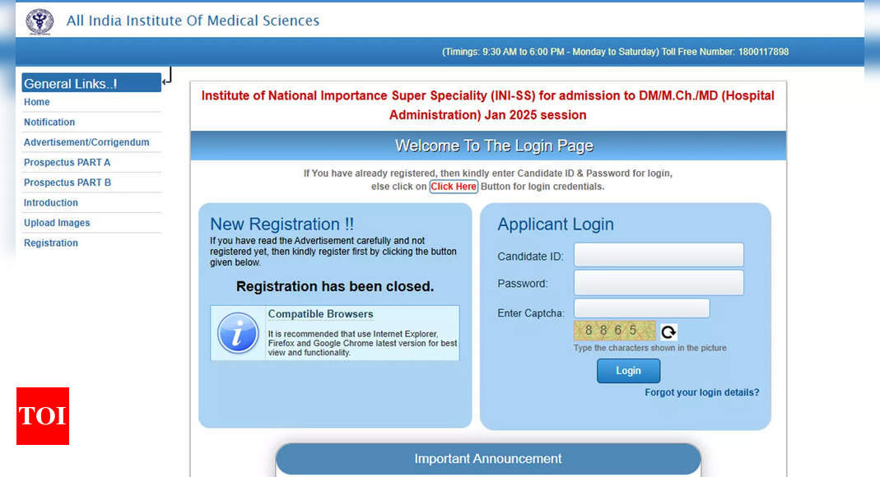The width and height of the screenshot is (880, 477).
Task: Focus the Password field
Action: (x=659, y=283)
